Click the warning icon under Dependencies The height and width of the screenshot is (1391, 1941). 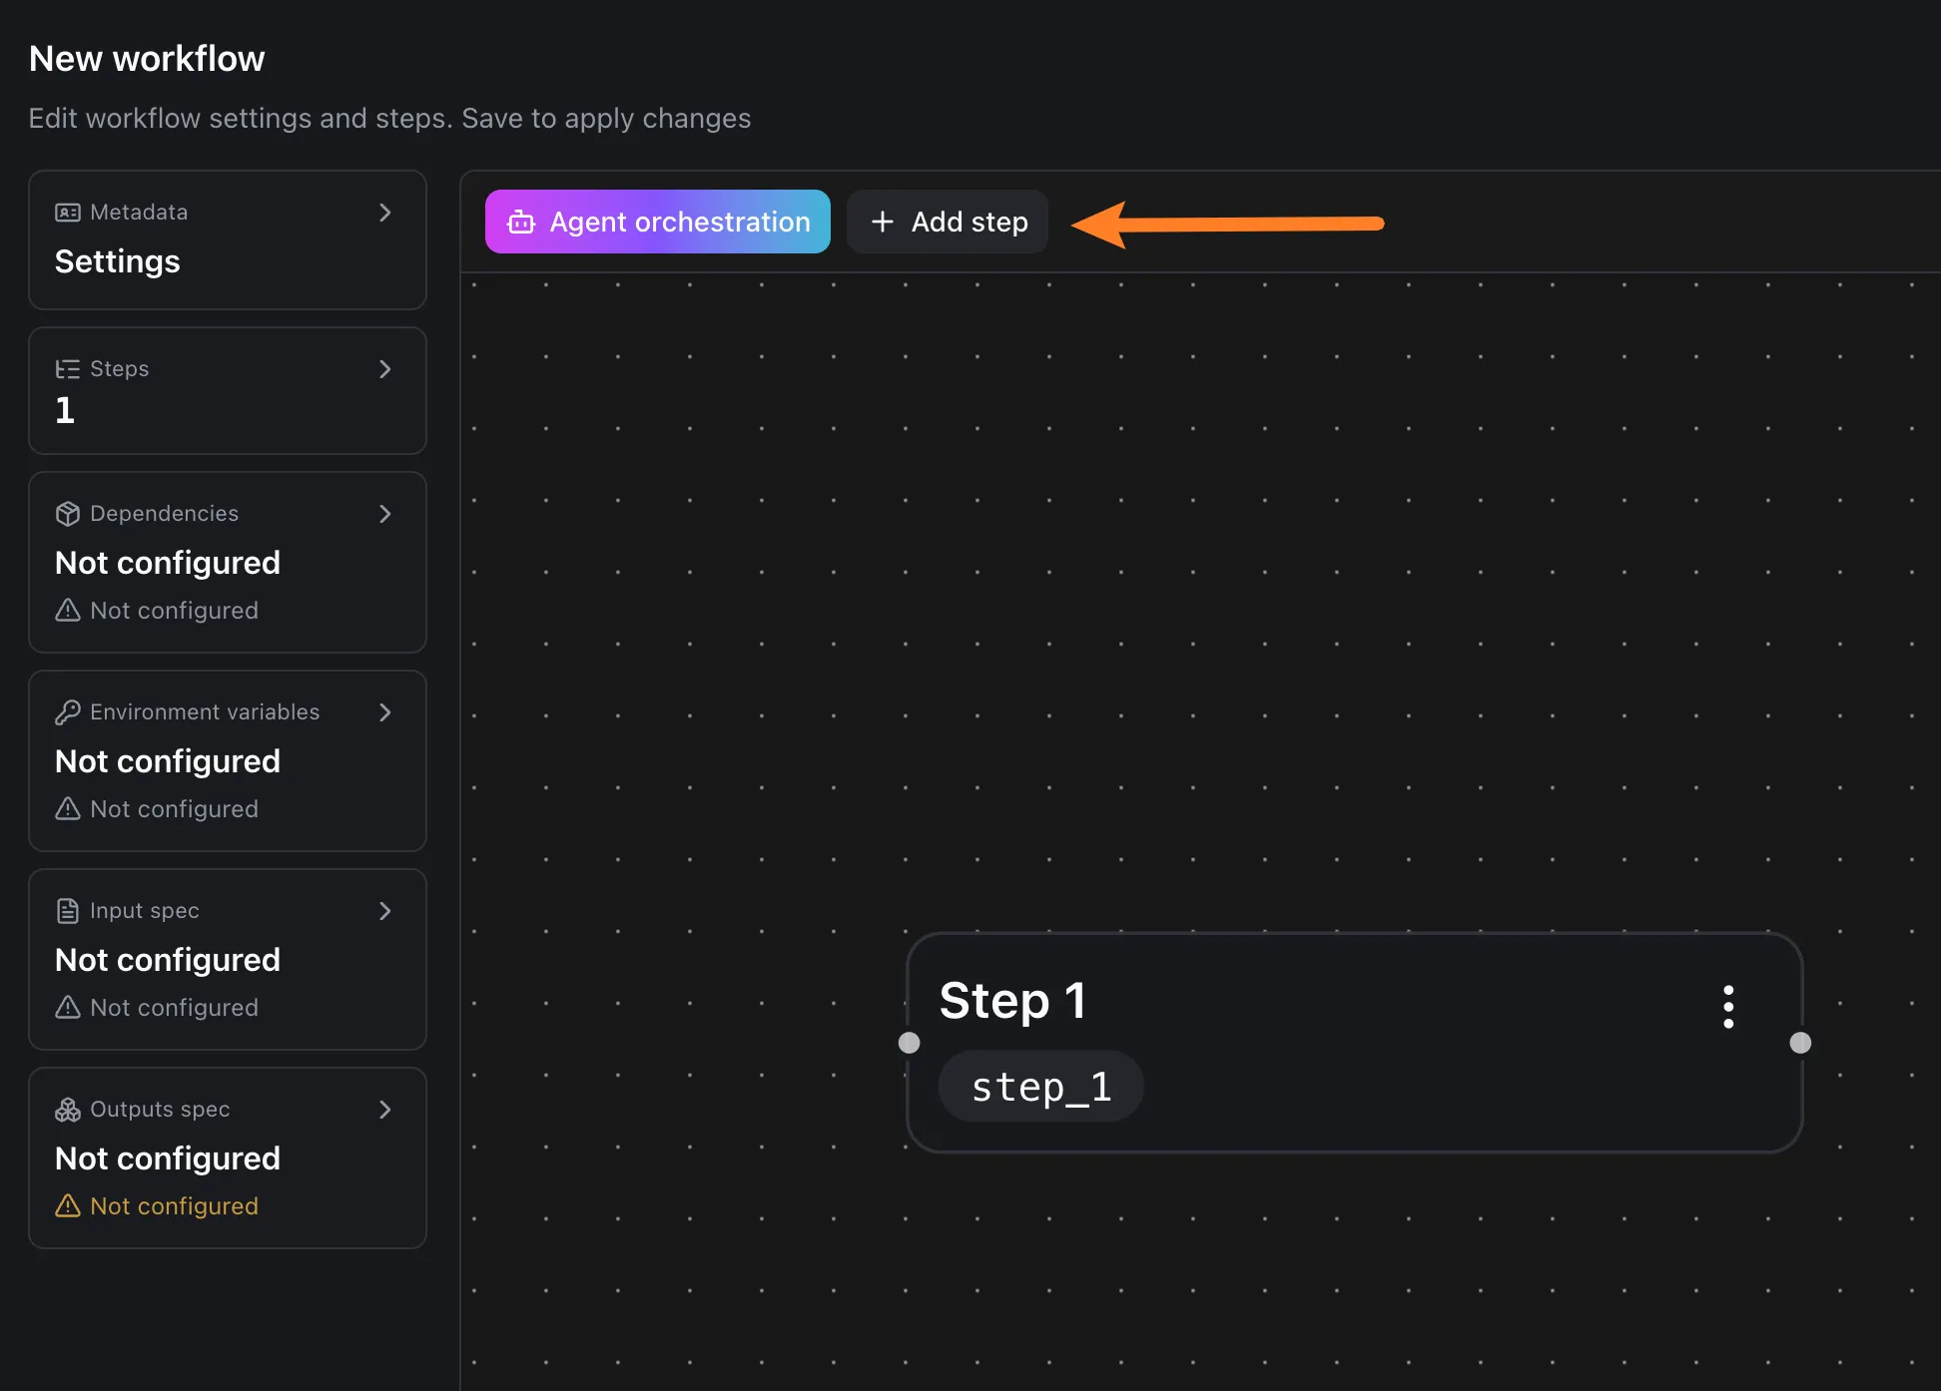(x=67, y=610)
